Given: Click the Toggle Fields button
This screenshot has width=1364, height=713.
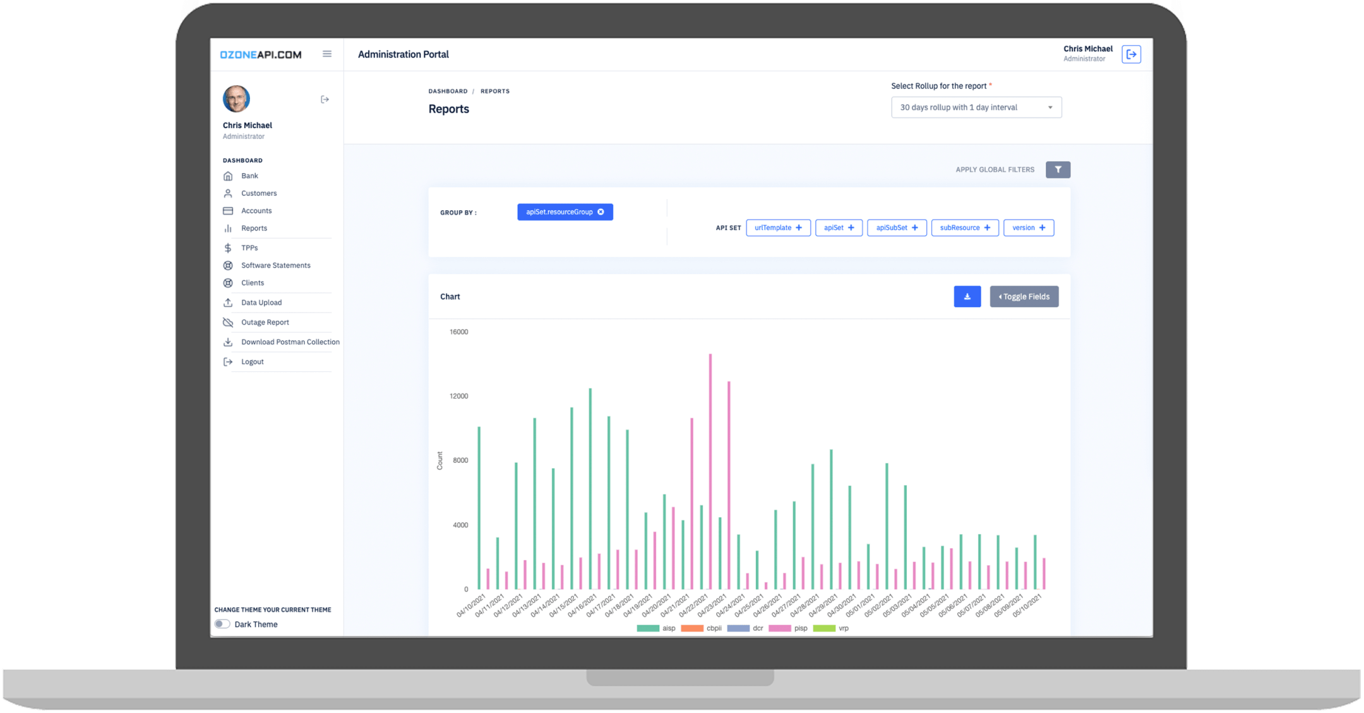Looking at the screenshot, I should tap(1024, 296).
